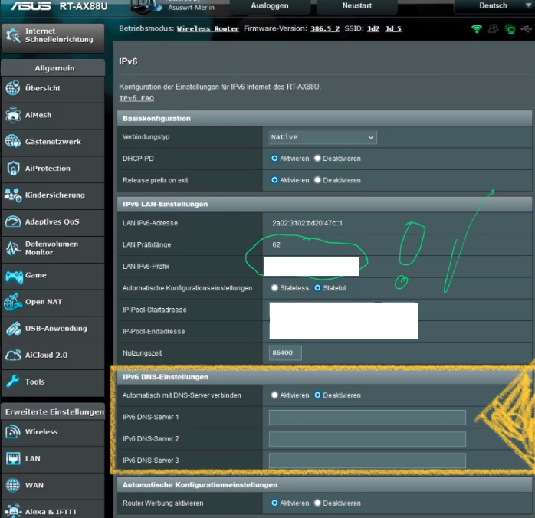Click the Nutzungszeit 86400 field
This screenshot has height=518, width=535.
pyautogui.click(x=285, y=353)
